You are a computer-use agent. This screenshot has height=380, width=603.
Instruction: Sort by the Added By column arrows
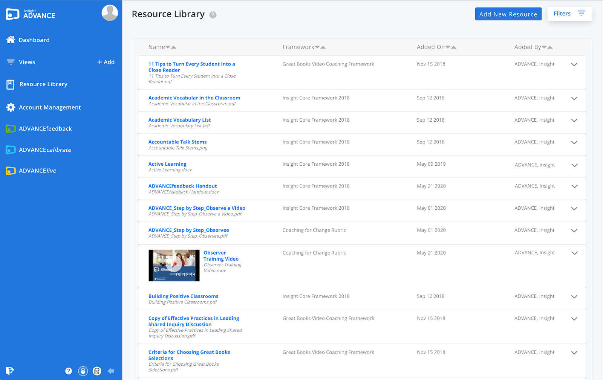547,47
